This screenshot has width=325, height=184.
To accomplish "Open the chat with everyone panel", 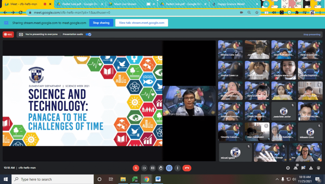I will tap(303, 168).
